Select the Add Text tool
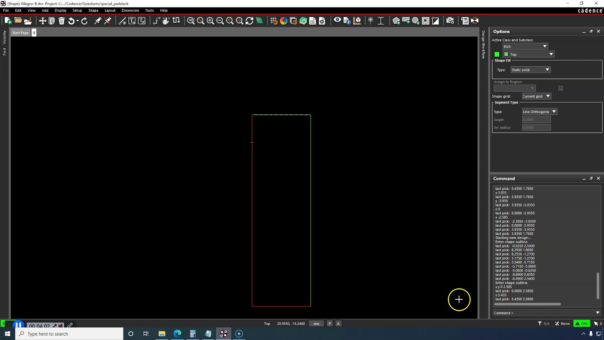Image resolution: width=604 pixels, height=340 pixels. [x=132, y=21]
